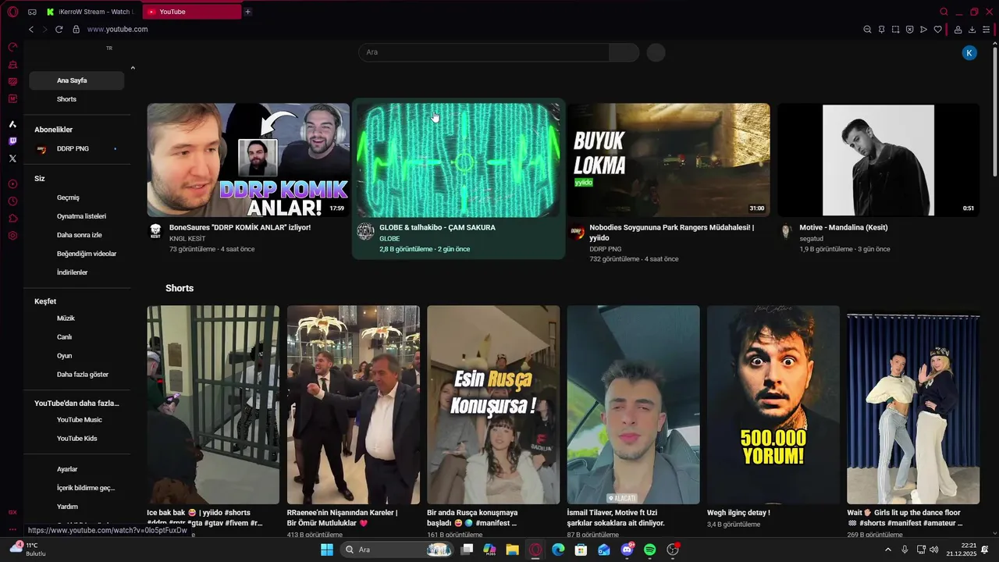
Task: Click the pin icon in address bar
Action: coord(881,30)
